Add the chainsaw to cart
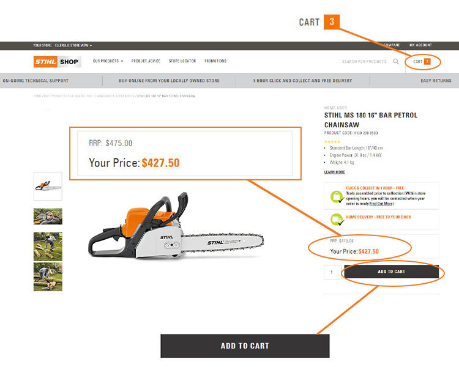 tap(392, 272)
